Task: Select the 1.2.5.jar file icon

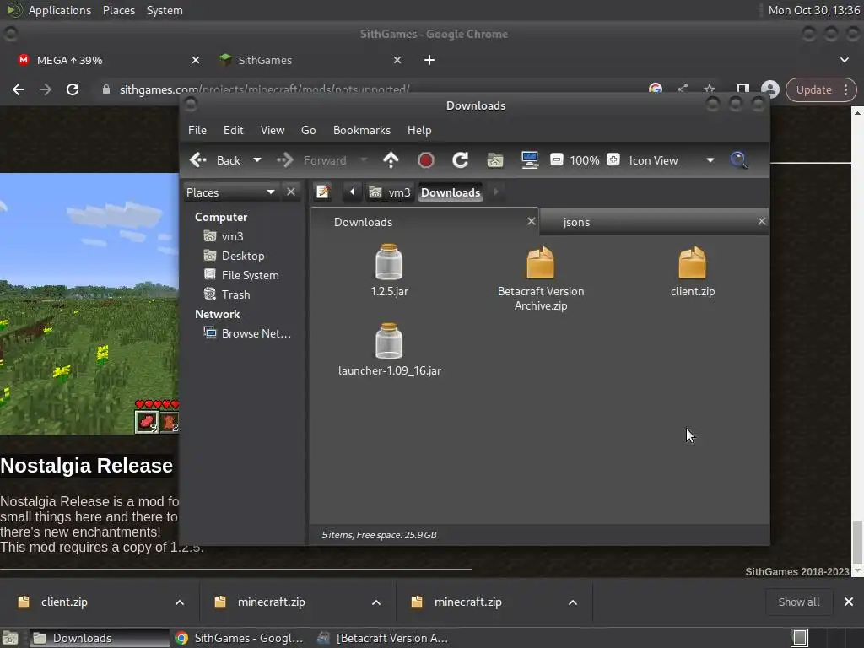Action: 389,262
